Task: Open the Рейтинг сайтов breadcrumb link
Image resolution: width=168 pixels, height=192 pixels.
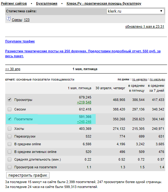Action: point(14,3)
